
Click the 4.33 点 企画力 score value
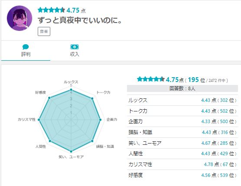click(209, 121)
